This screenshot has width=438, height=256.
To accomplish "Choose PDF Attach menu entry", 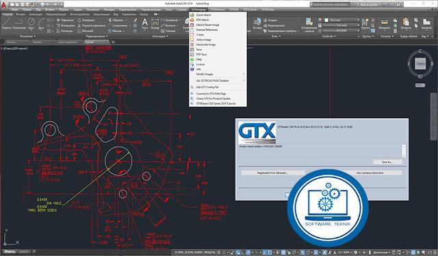I will 218,20.
